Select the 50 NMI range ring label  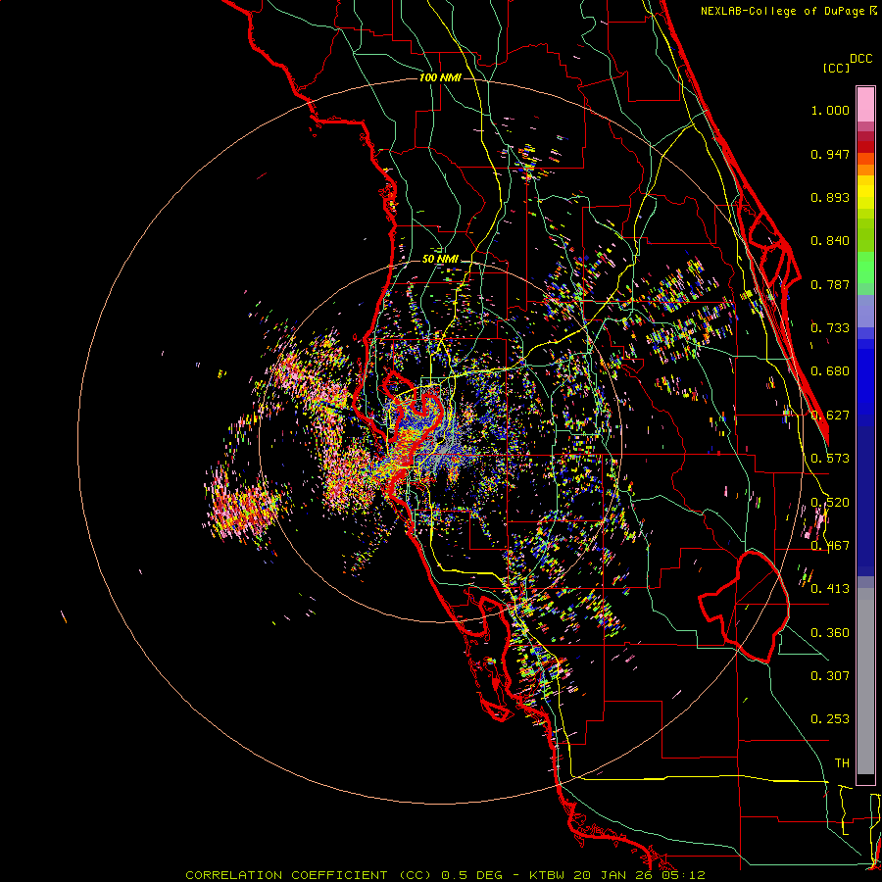(440, 259)
